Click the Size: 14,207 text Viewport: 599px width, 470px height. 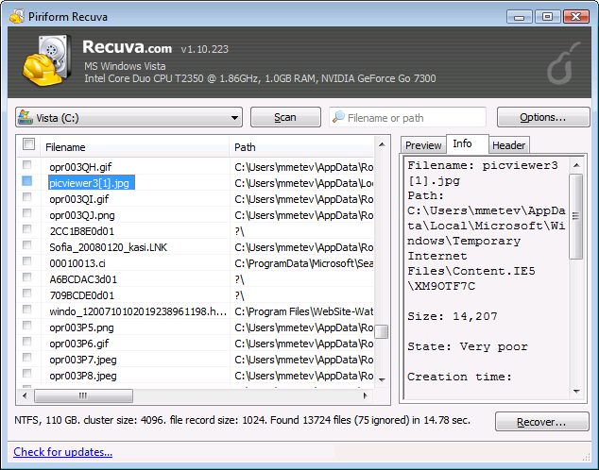coord(453,316)
